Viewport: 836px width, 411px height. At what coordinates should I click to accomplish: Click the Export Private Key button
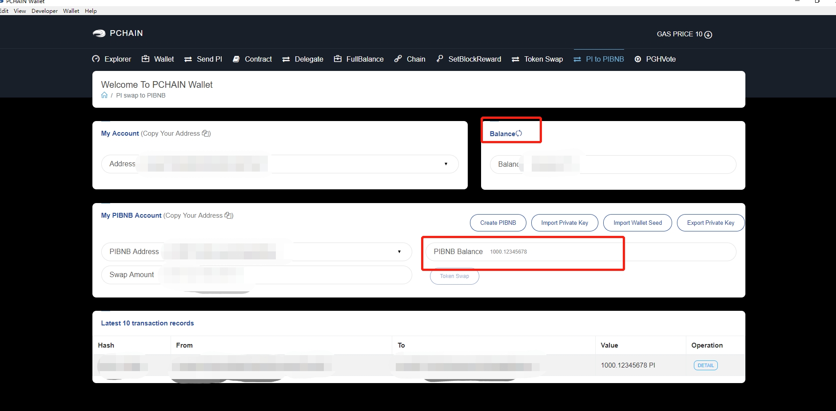[x=710, y=223]
